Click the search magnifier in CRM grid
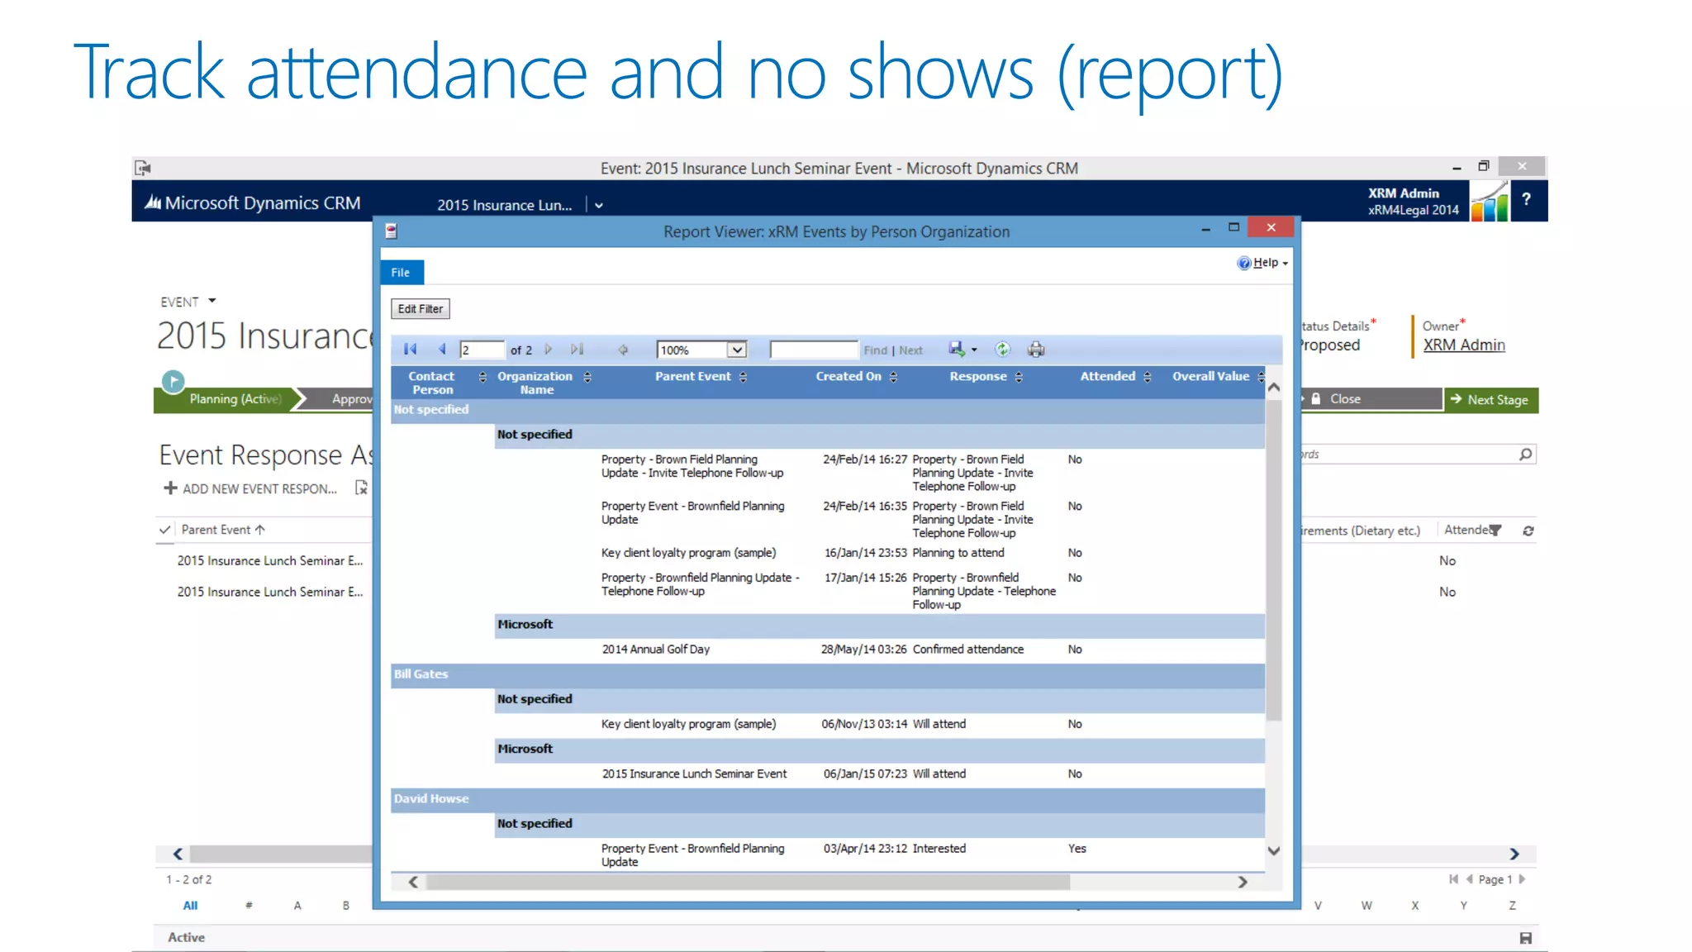Screen dimensions: 1692x952 click(x=1525, y=454)
